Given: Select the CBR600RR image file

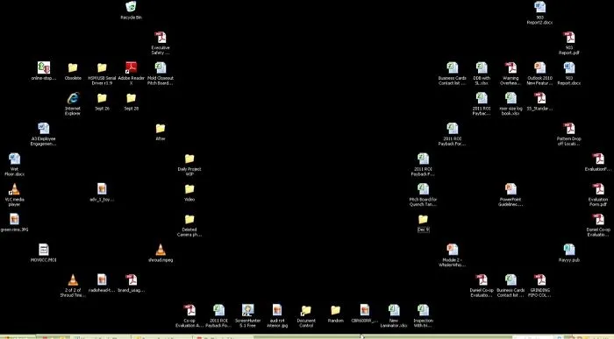Looking at the screenshot, I should point(365,310).
